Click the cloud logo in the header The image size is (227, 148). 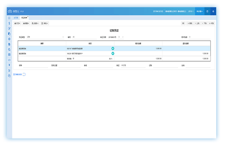(10, 11)
